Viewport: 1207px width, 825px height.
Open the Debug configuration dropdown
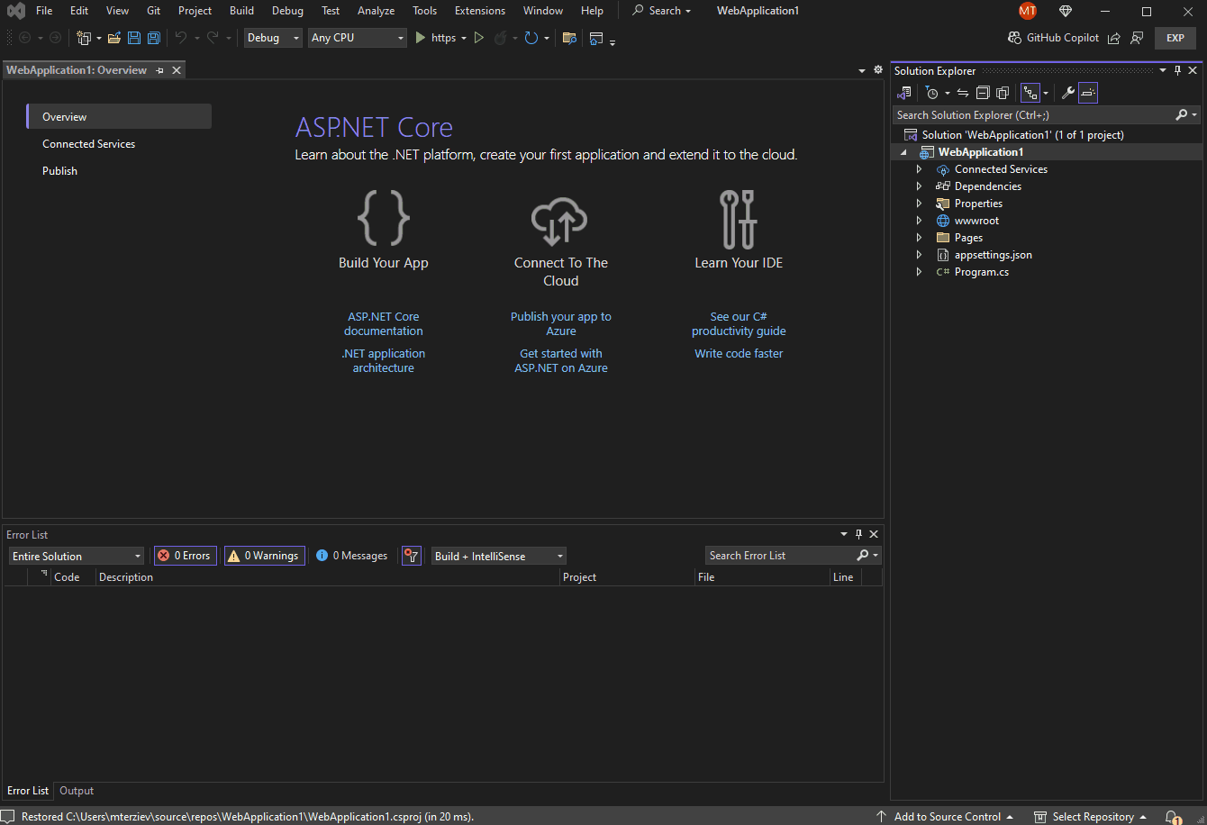[x=273, y=38]
